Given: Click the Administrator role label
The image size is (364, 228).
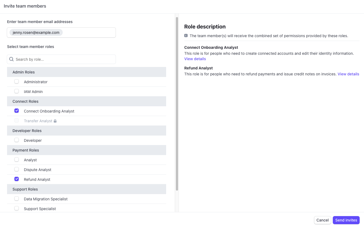Looking at the screenshot, I should tap(36, 82).
